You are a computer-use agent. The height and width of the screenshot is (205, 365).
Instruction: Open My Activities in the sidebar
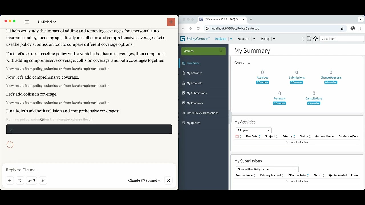(x=204, y=73)
